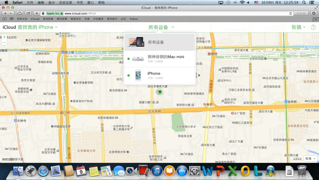
Task: Open Messages bubble in the Dock
Action: click(119, 171)
